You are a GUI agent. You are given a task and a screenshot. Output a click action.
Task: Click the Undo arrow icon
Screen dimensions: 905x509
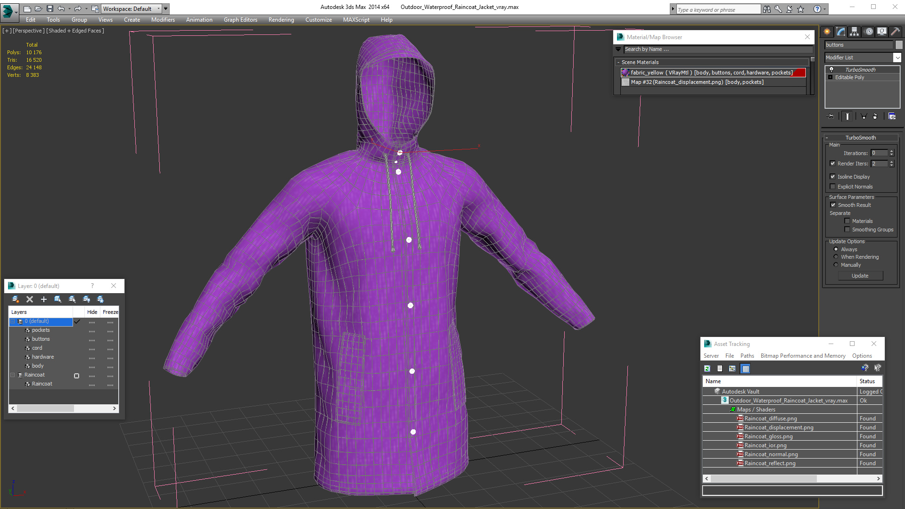(61, 8)
